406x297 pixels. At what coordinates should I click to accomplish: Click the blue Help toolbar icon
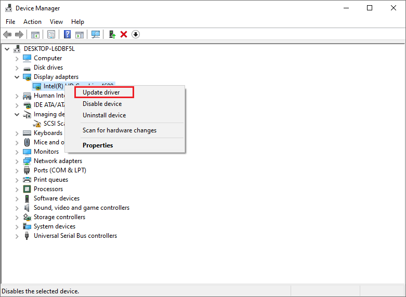68,34
